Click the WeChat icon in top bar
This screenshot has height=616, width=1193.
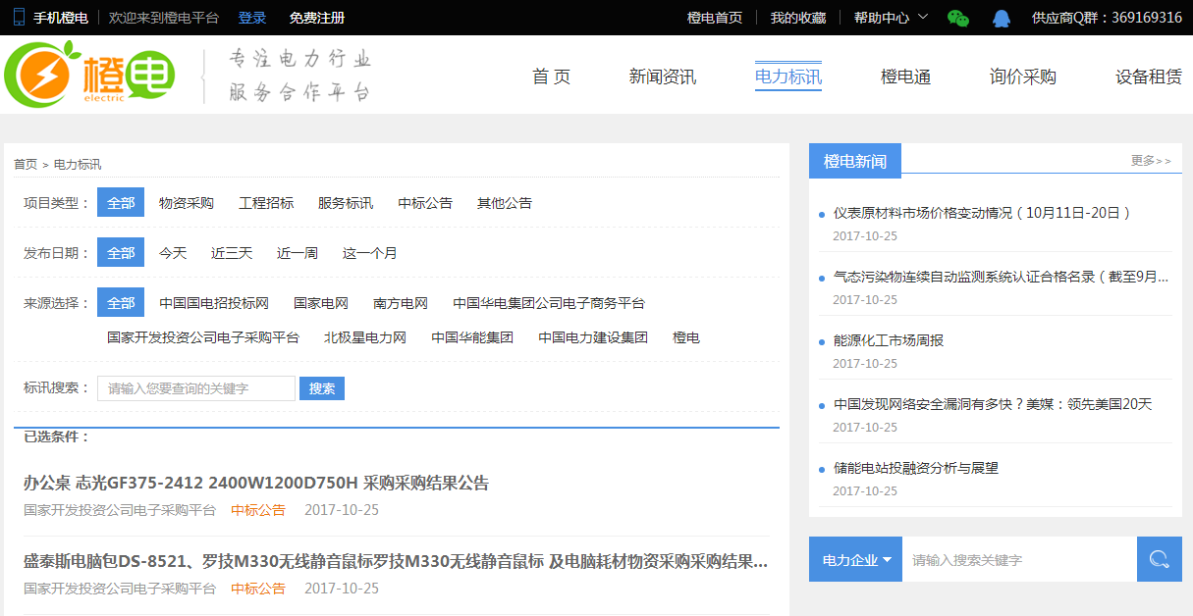(957, 18)
